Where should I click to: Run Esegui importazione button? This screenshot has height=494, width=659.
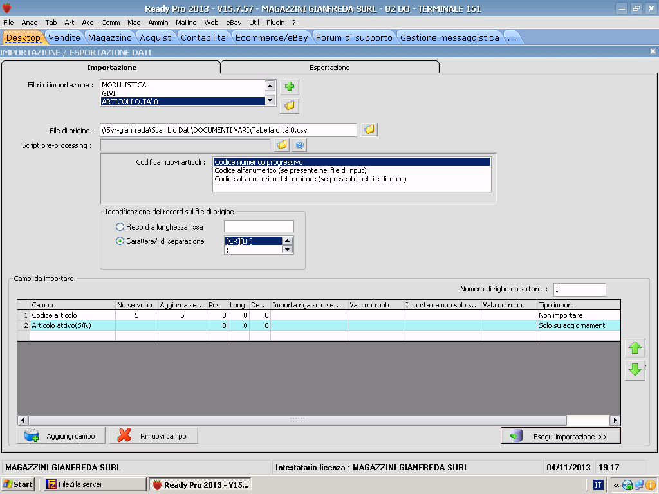click(561, 436)
